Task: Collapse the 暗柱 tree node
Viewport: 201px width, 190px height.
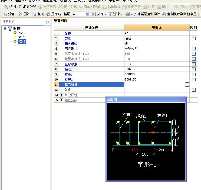Action: coord(5,28)
